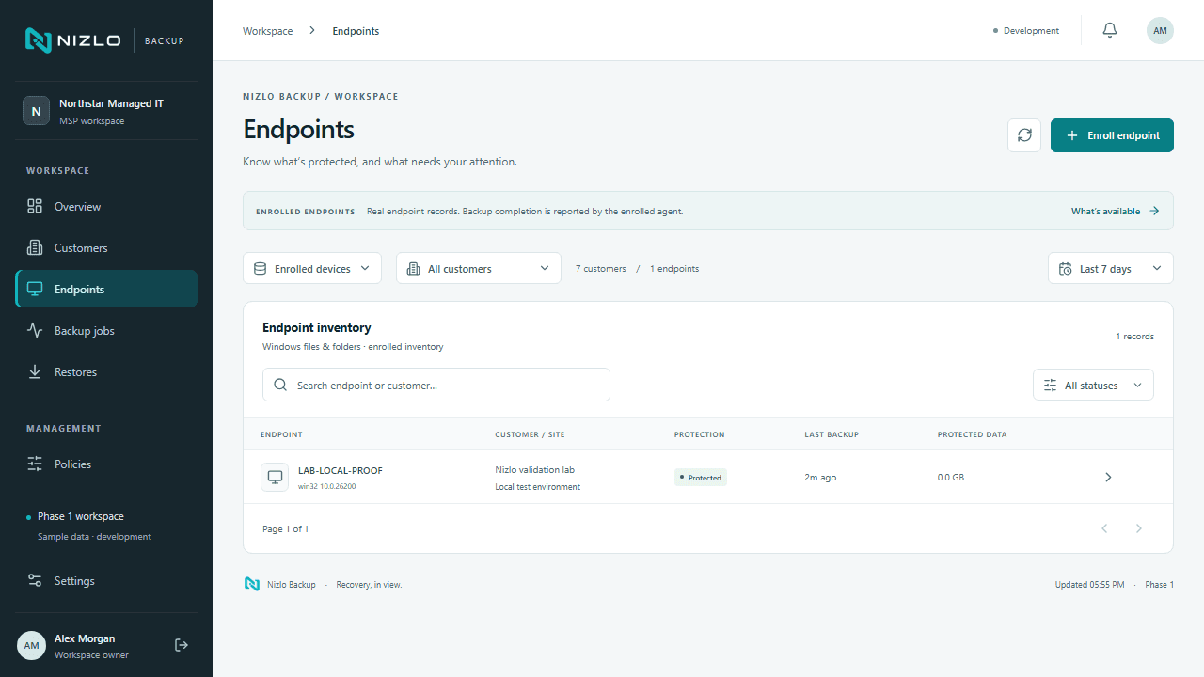Click the AM avatar beside Alex Morgan

[31, 645]
